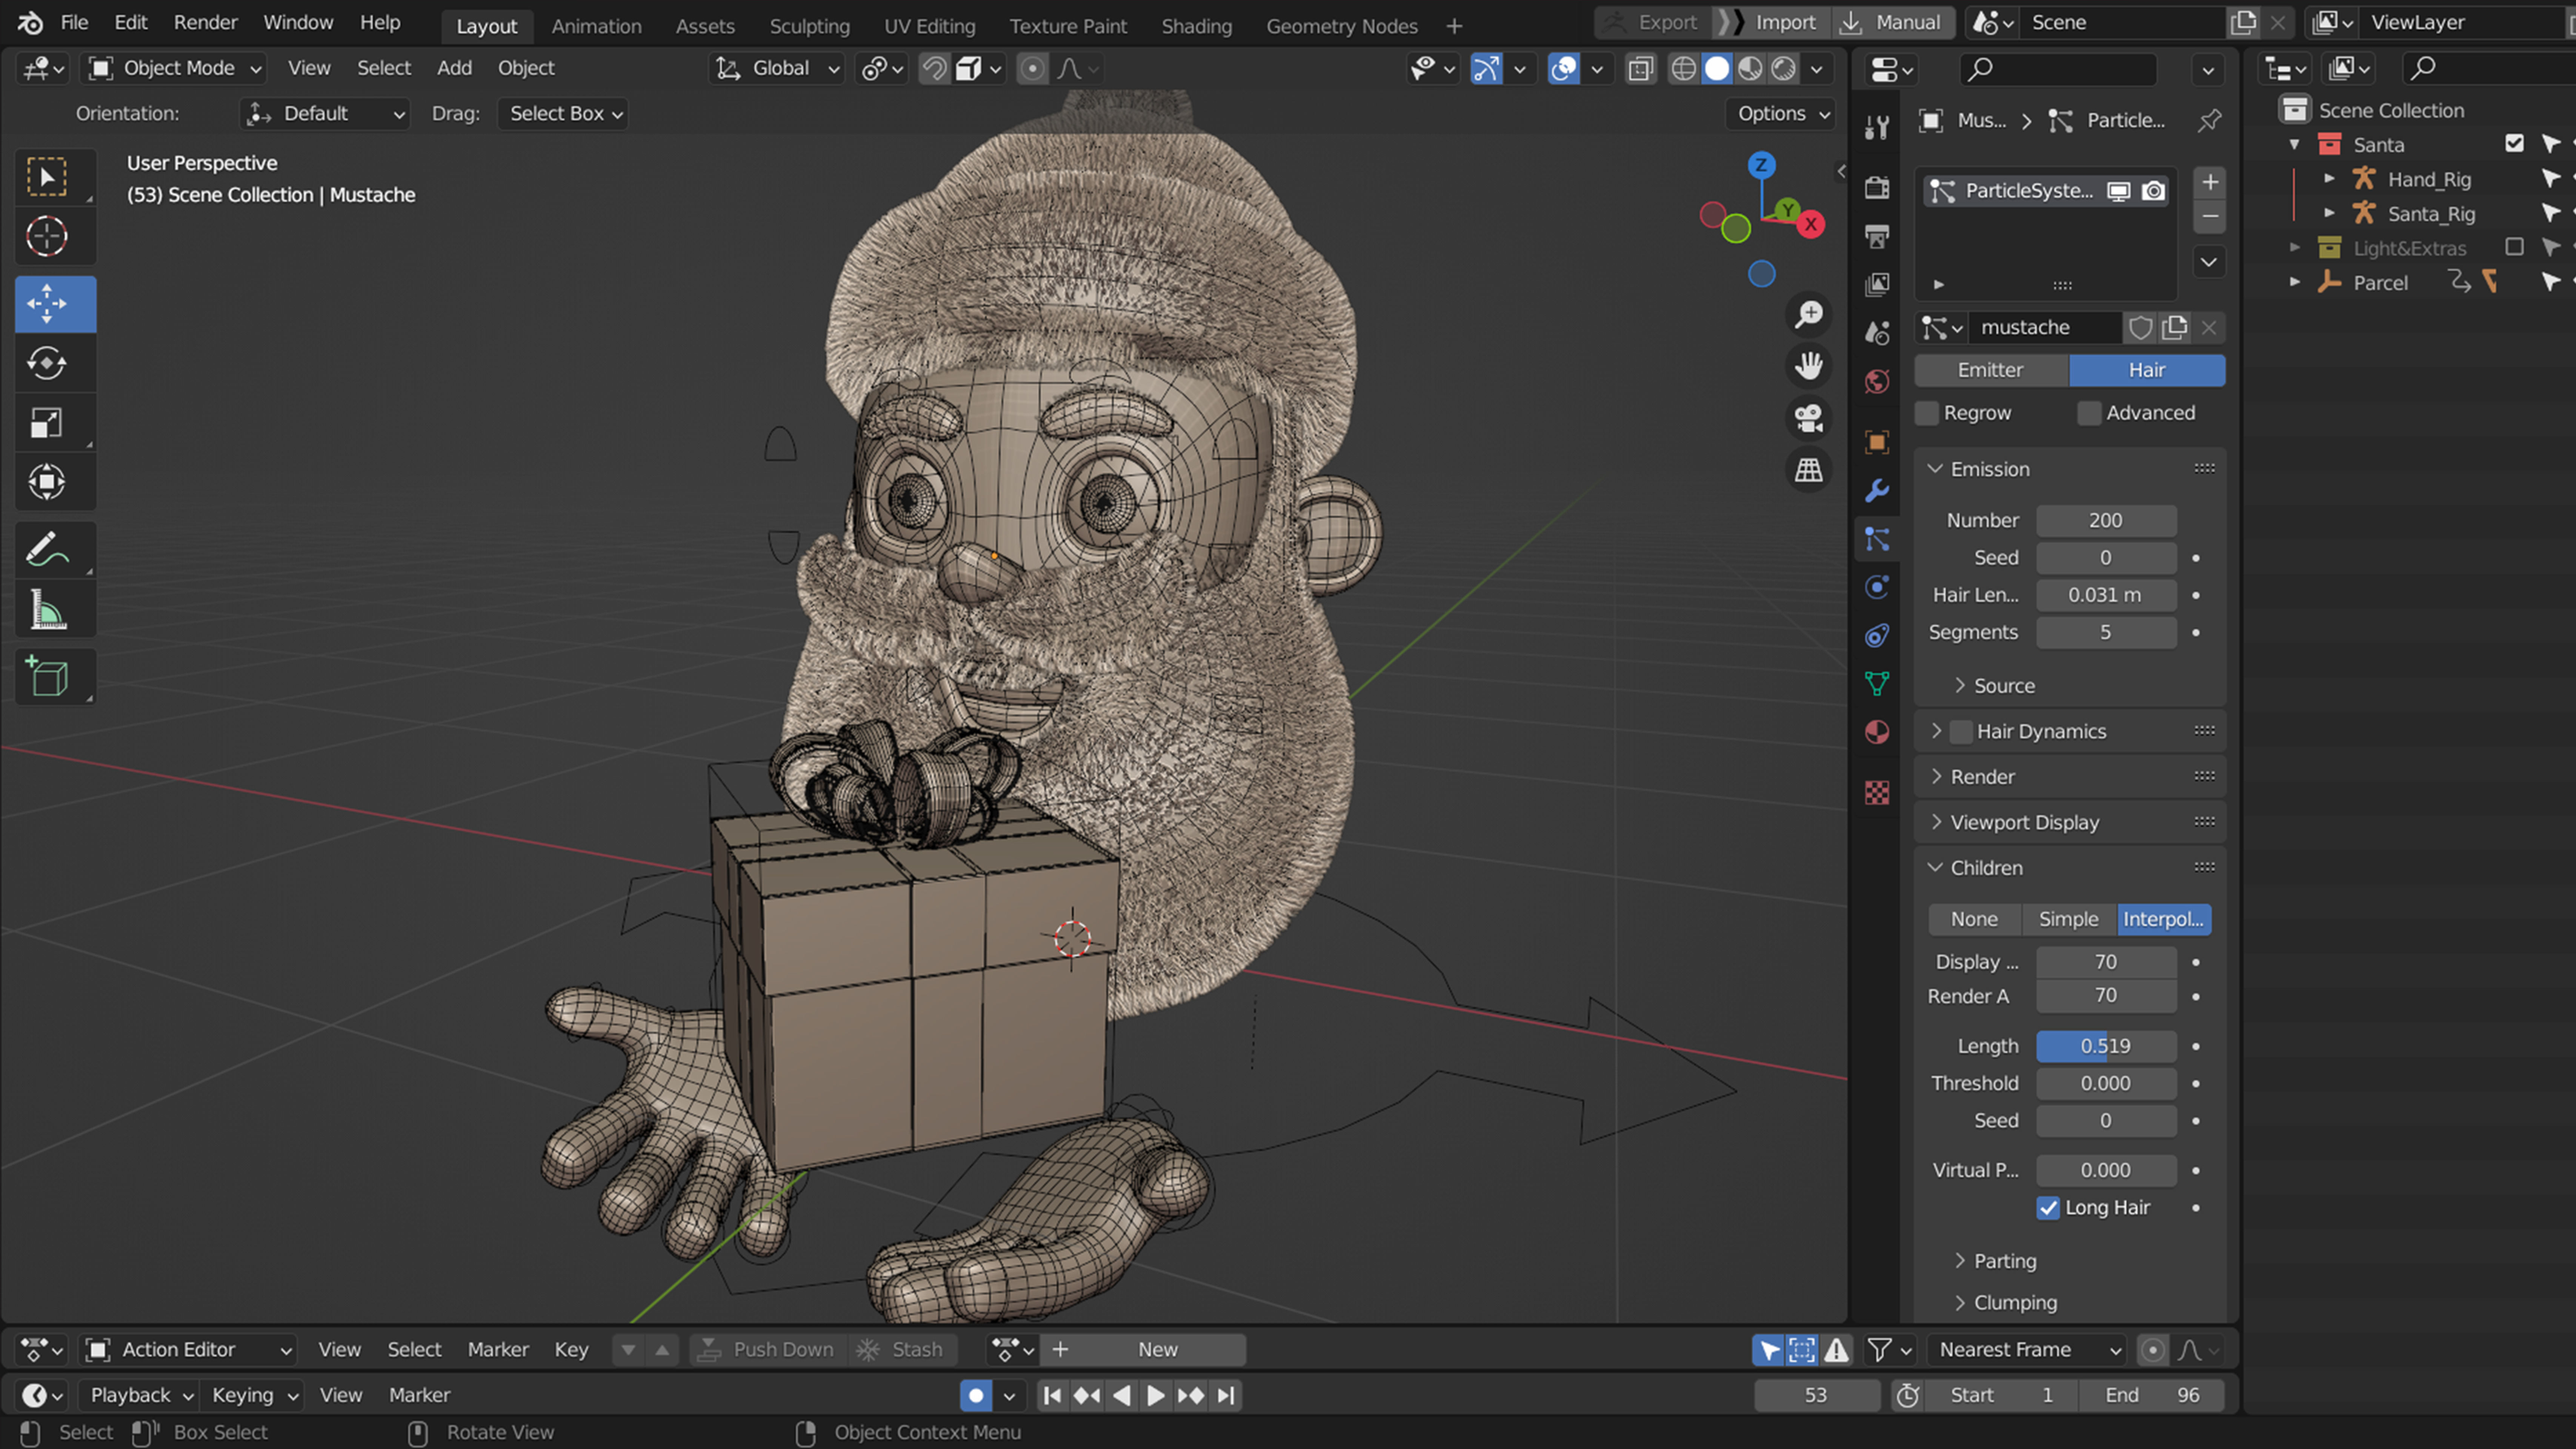Toggle particle system render camera icon
The height and width of the screenshot is (1449, 2576).
coord(2153,191)
